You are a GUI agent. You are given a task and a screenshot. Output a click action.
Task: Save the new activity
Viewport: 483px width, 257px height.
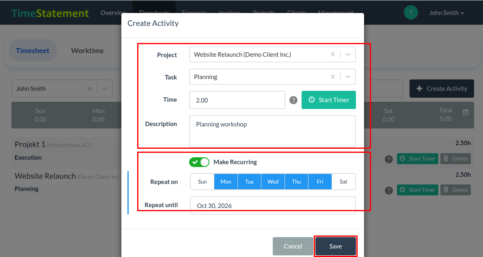[x=335, y=246]
